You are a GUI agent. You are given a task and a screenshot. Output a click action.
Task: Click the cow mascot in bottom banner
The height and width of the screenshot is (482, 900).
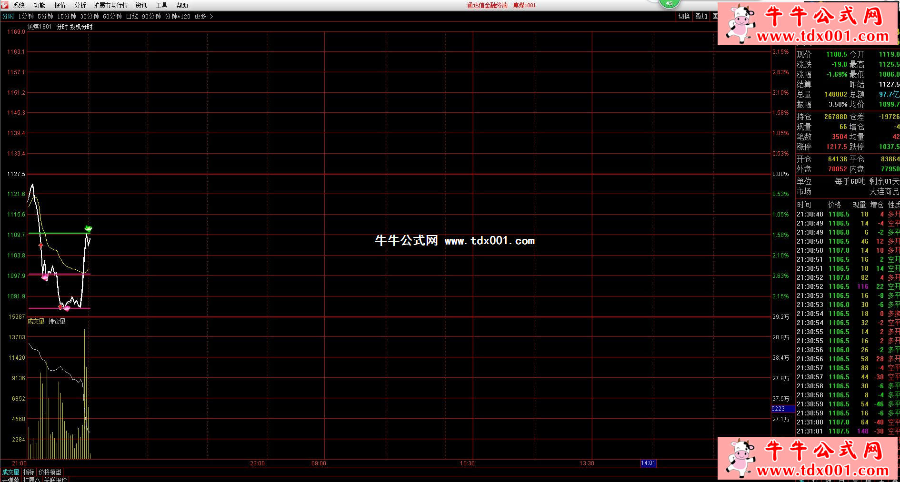[740, 458]
